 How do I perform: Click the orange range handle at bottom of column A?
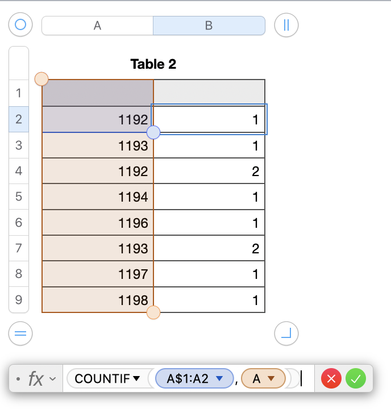pos(153,312)
